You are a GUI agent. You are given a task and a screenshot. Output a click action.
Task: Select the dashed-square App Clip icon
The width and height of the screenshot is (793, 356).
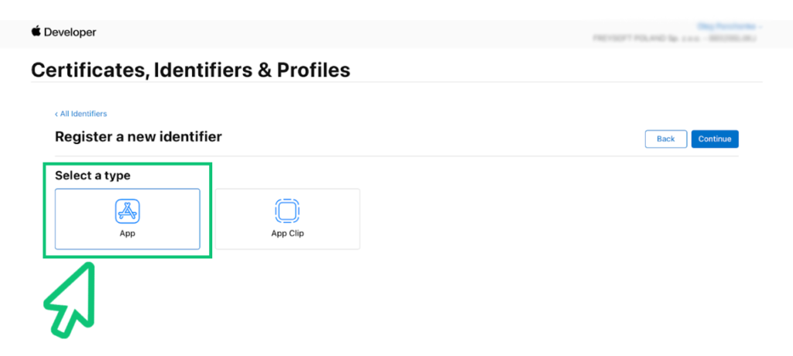coord(287,211)
